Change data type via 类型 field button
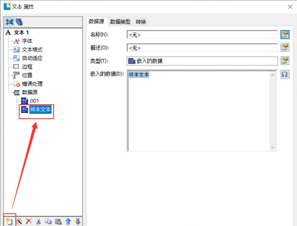 pos(284,61)
